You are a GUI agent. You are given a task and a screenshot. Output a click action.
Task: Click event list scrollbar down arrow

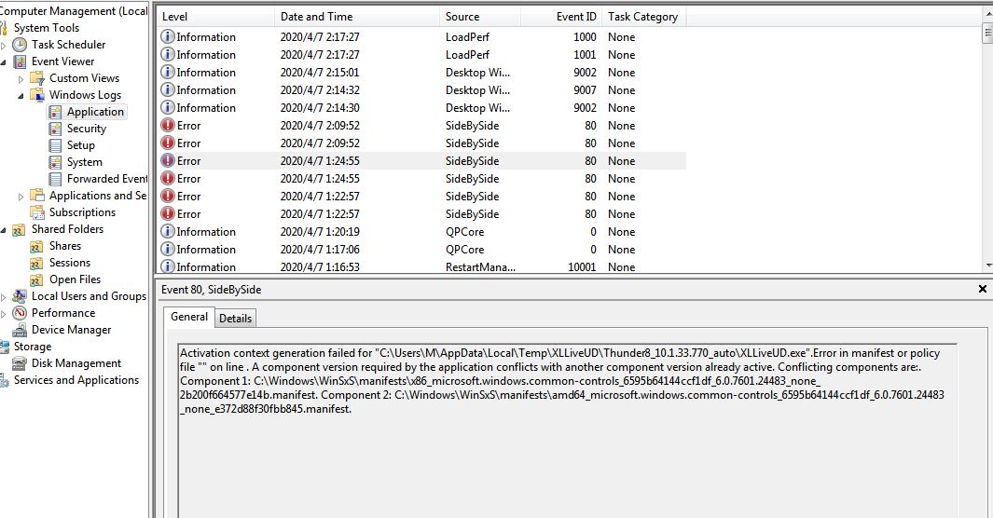click(988, 266)
